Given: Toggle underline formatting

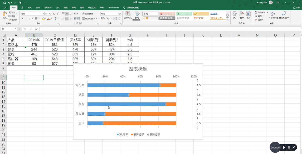Looking at the screenshot, I should [x=30, y=19].
